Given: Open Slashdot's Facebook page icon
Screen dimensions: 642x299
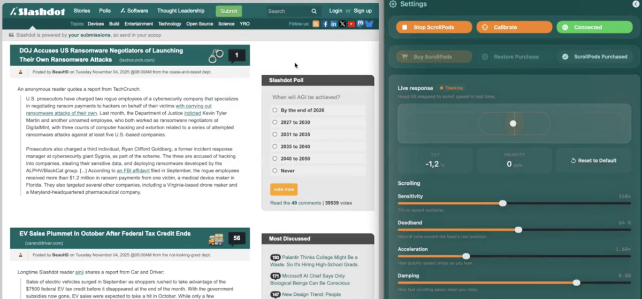Looking at the screenshot, I should point(325,24).
